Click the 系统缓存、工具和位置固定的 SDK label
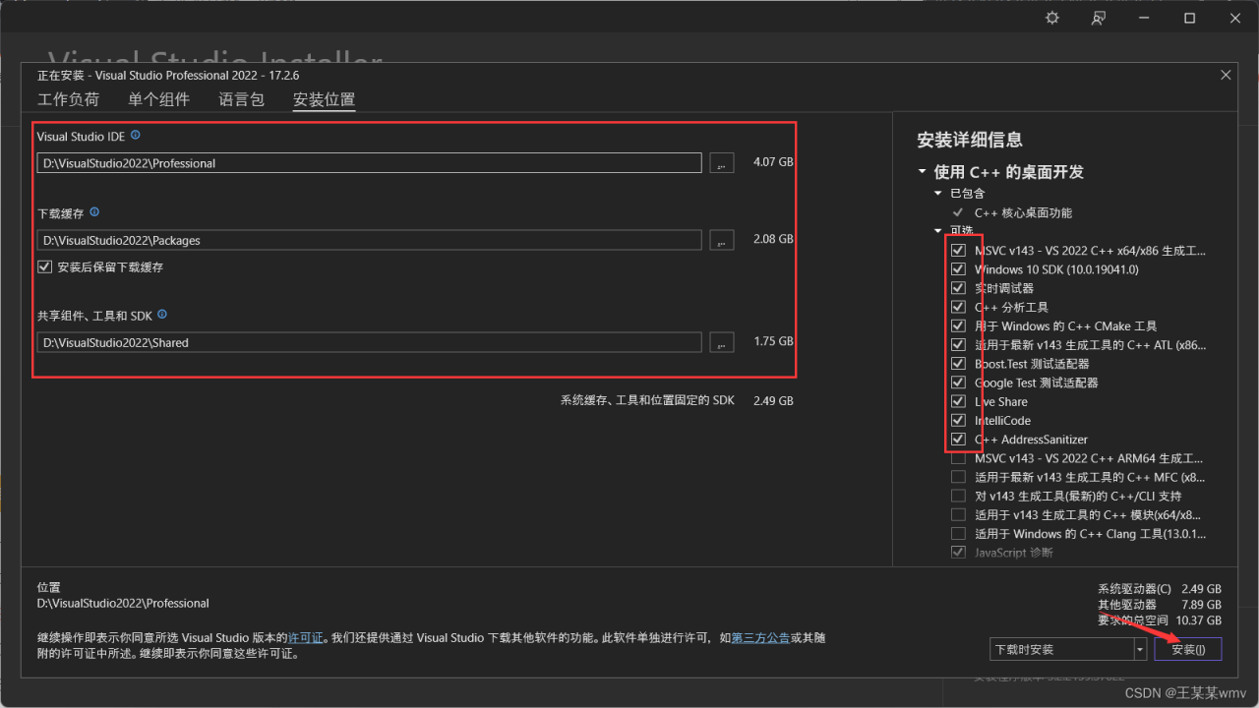This screenshot has width=1259, height=708. pos(647,400)
